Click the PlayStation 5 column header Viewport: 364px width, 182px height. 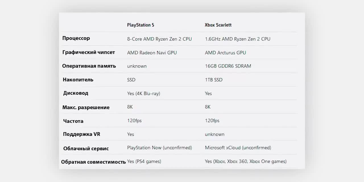[x=140, y=25]
